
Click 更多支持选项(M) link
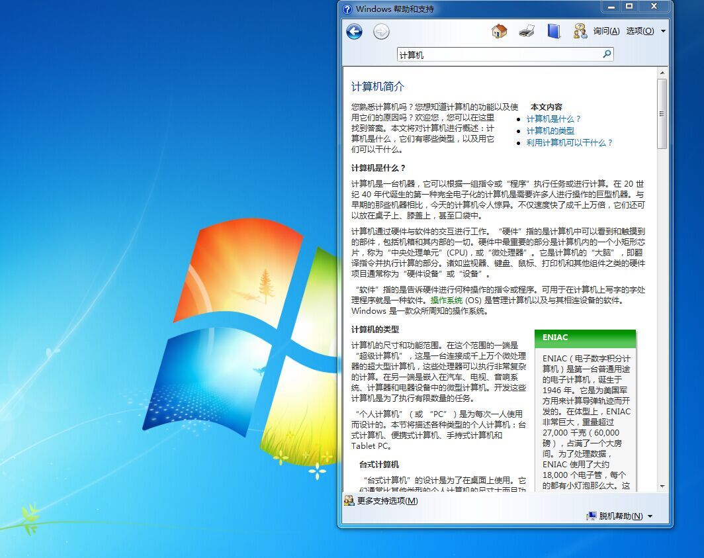click(x=387, y=500)
